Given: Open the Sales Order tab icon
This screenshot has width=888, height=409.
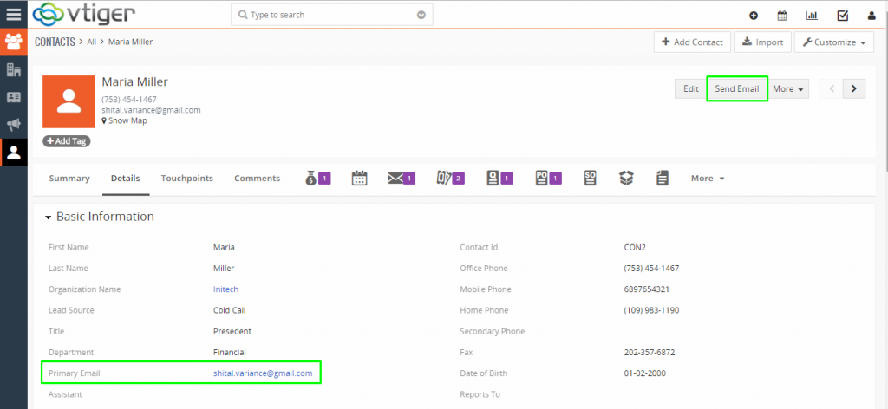Looking at the screenshot, I should coord(590,179).
